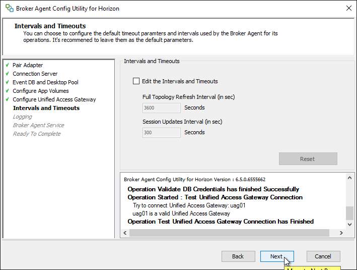357x270 pixels.
Task: Click the green checkmark beside Connection Server
Action: point(7,74)
